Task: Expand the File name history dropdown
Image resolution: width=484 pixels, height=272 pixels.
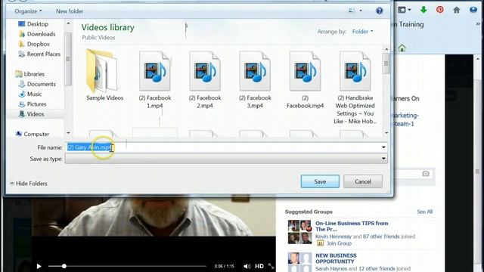Action: [x=383, y=147]
